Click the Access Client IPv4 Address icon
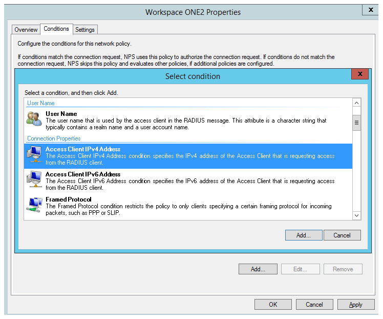The image size is (383, 319). [x=34, y=153]
